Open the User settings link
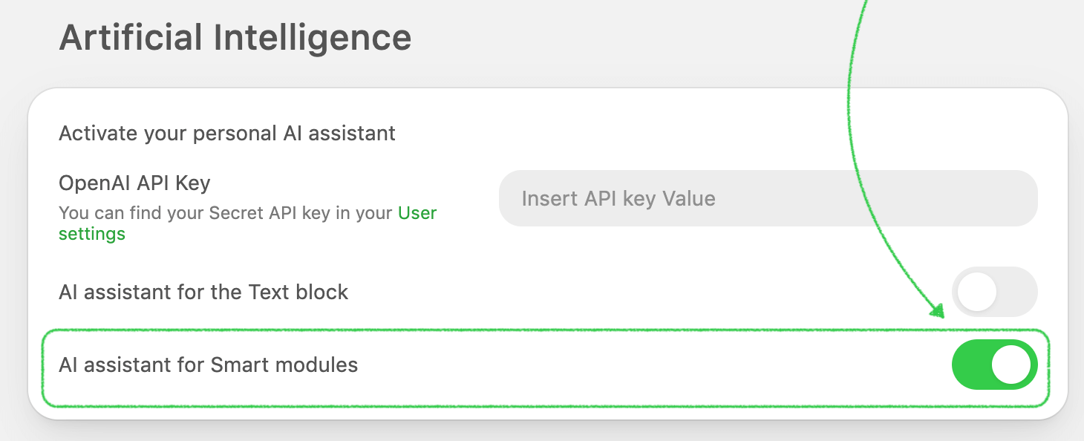Image resolution: width=1084 pixels, height=441 pixels. 417,213
